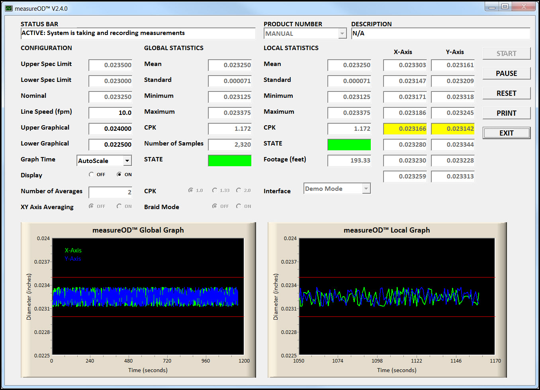Image resolution: width=540 pixels, height=390 pixels.
Task: Set XY Axis Averaging to ON
Action: coord(119,206)
